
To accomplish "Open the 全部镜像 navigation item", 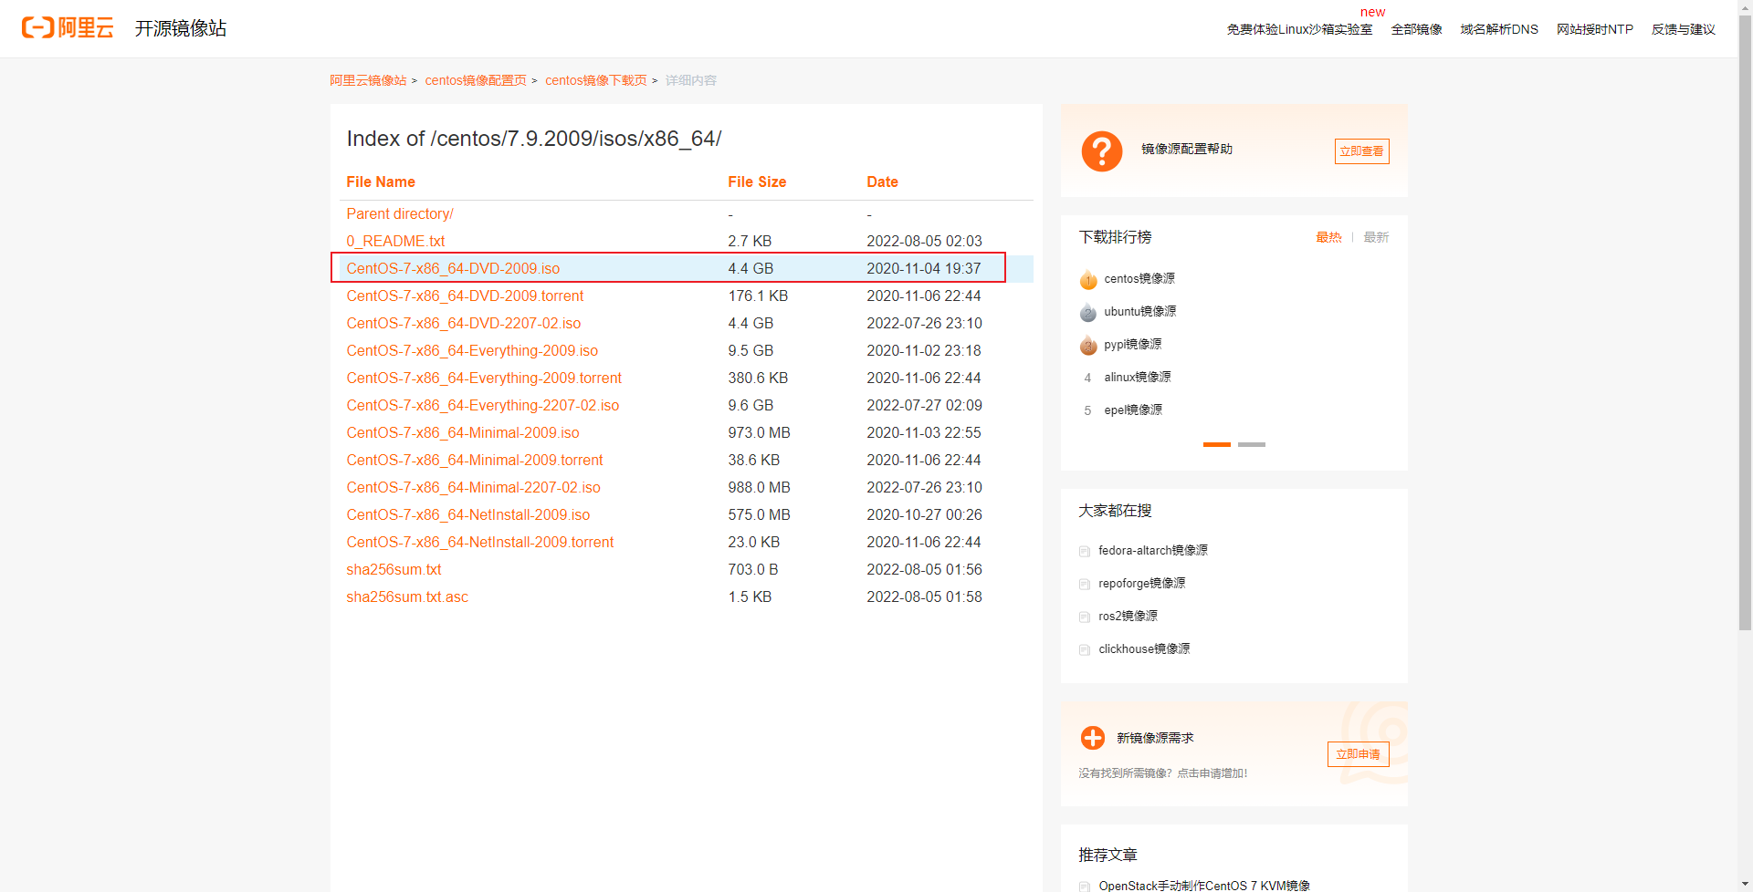I will (1417, 29).
